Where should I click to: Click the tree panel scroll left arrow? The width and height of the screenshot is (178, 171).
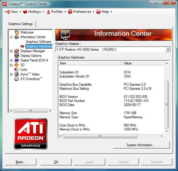pyautogui.click(x=11, y=111)
